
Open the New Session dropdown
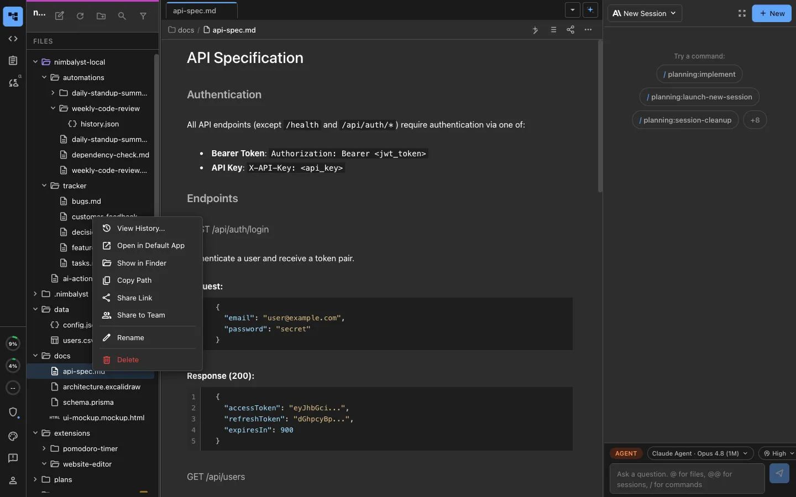point(645,13)
